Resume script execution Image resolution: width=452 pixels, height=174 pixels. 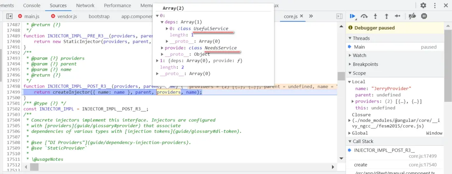pyautogui.click(x=353, y=16)
